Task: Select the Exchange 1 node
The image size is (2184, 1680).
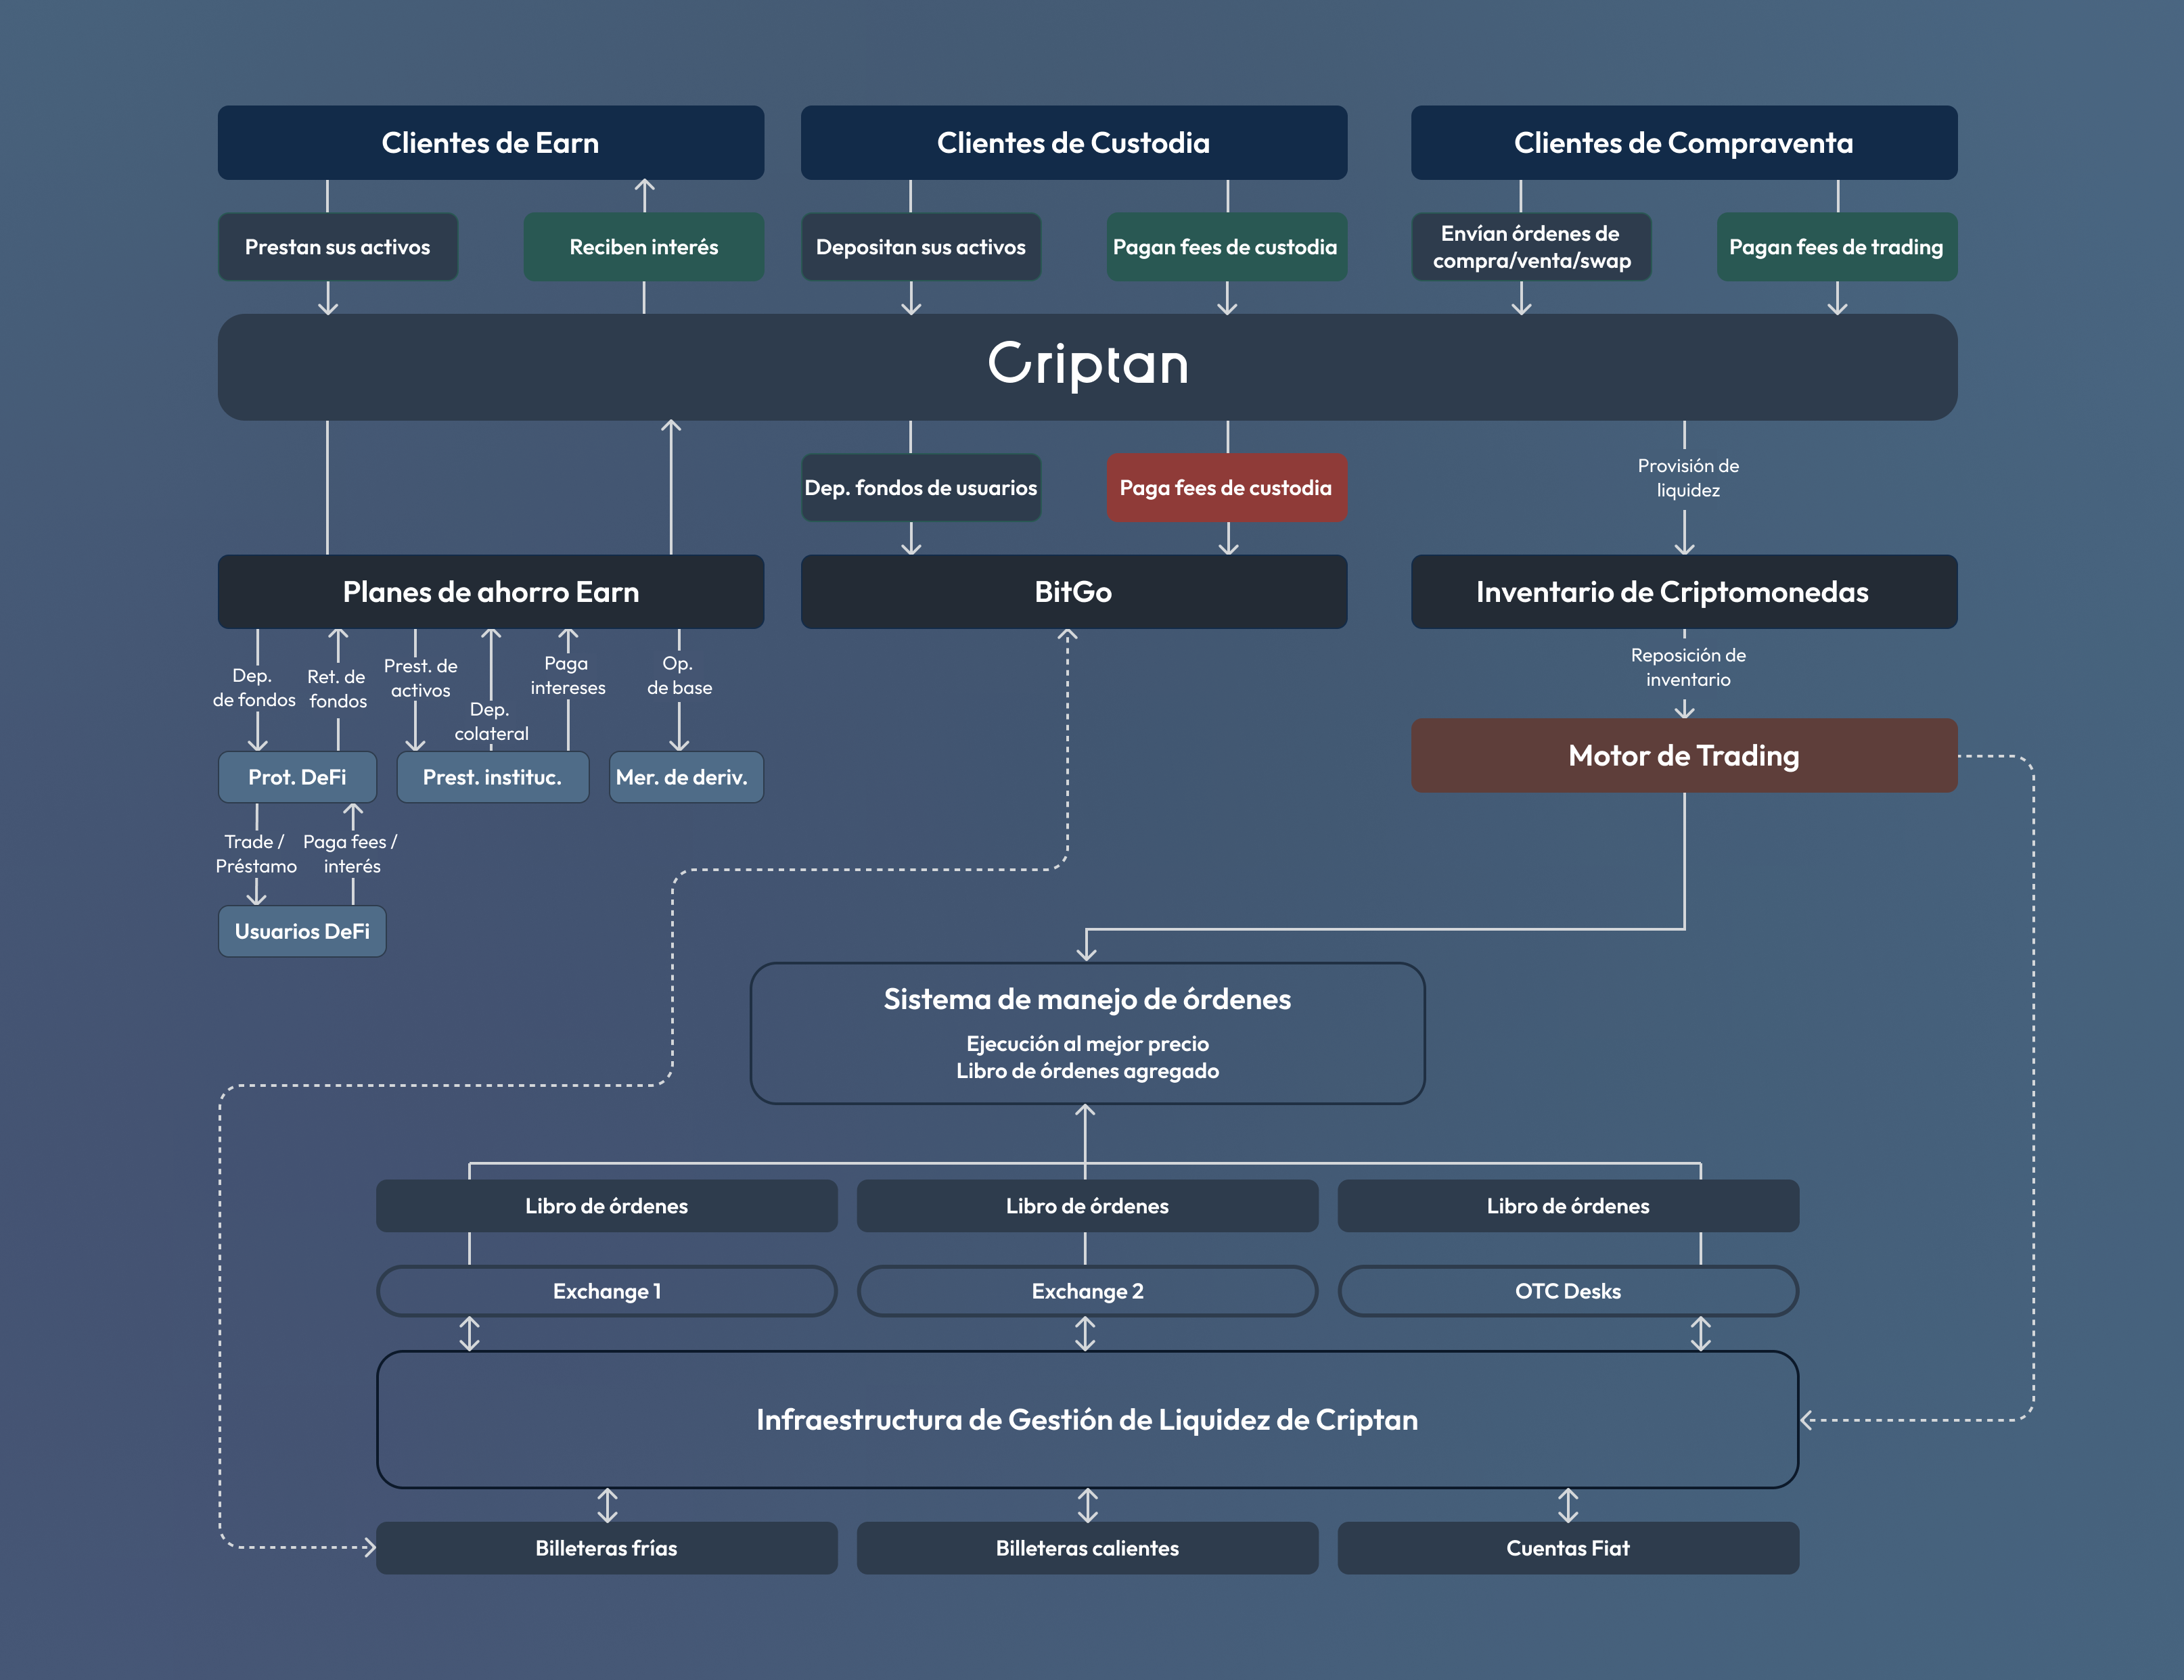Action: click(605, 1291)
